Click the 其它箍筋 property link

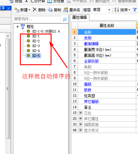pos(91,101)
